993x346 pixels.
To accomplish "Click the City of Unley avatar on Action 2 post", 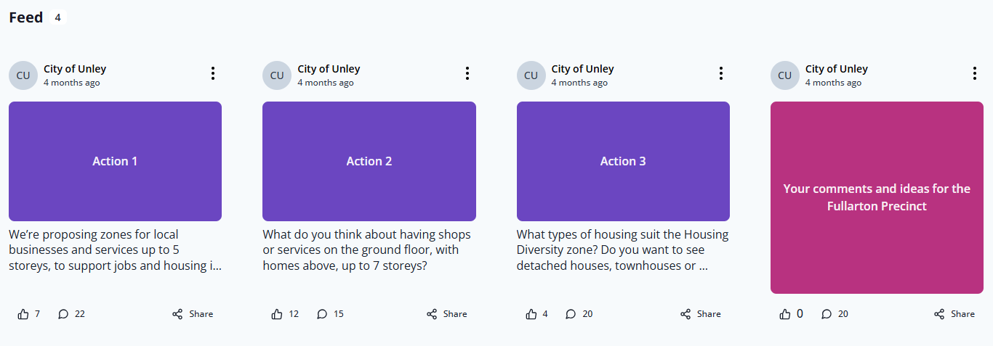I will 277,75.
